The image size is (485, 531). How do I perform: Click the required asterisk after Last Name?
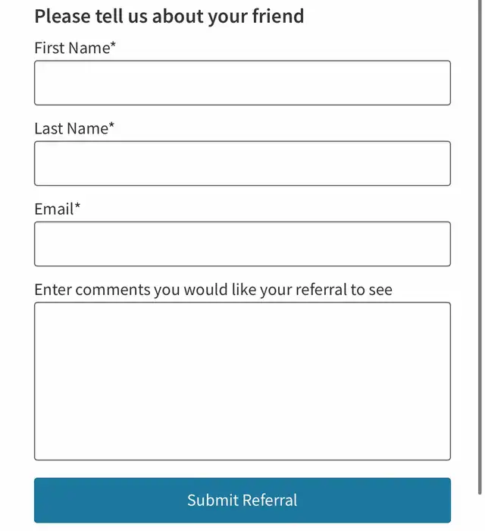pos(111,127)
